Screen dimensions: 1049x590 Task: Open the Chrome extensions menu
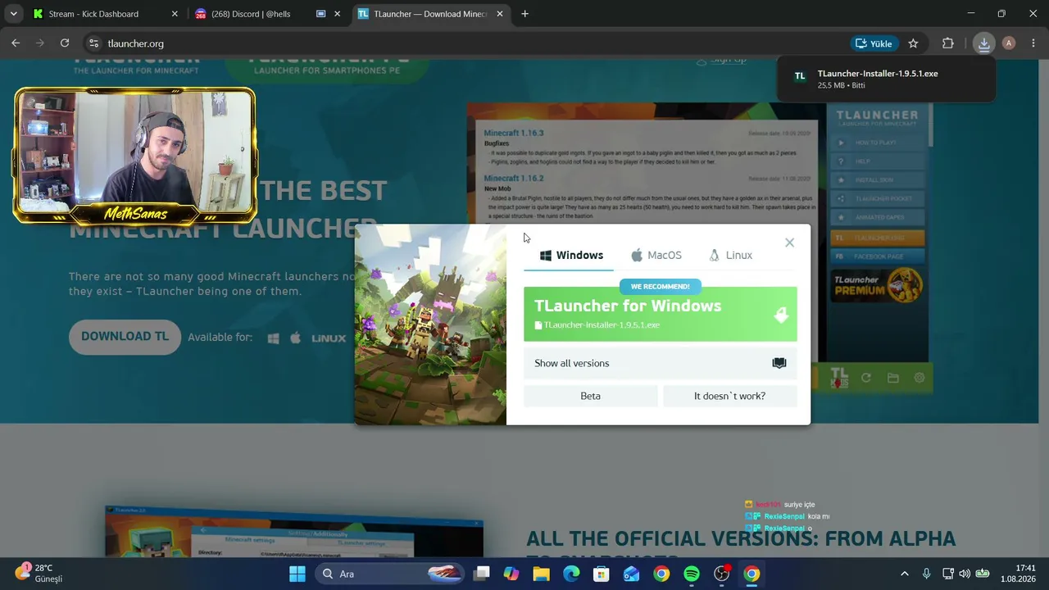[x=948, y=43]
